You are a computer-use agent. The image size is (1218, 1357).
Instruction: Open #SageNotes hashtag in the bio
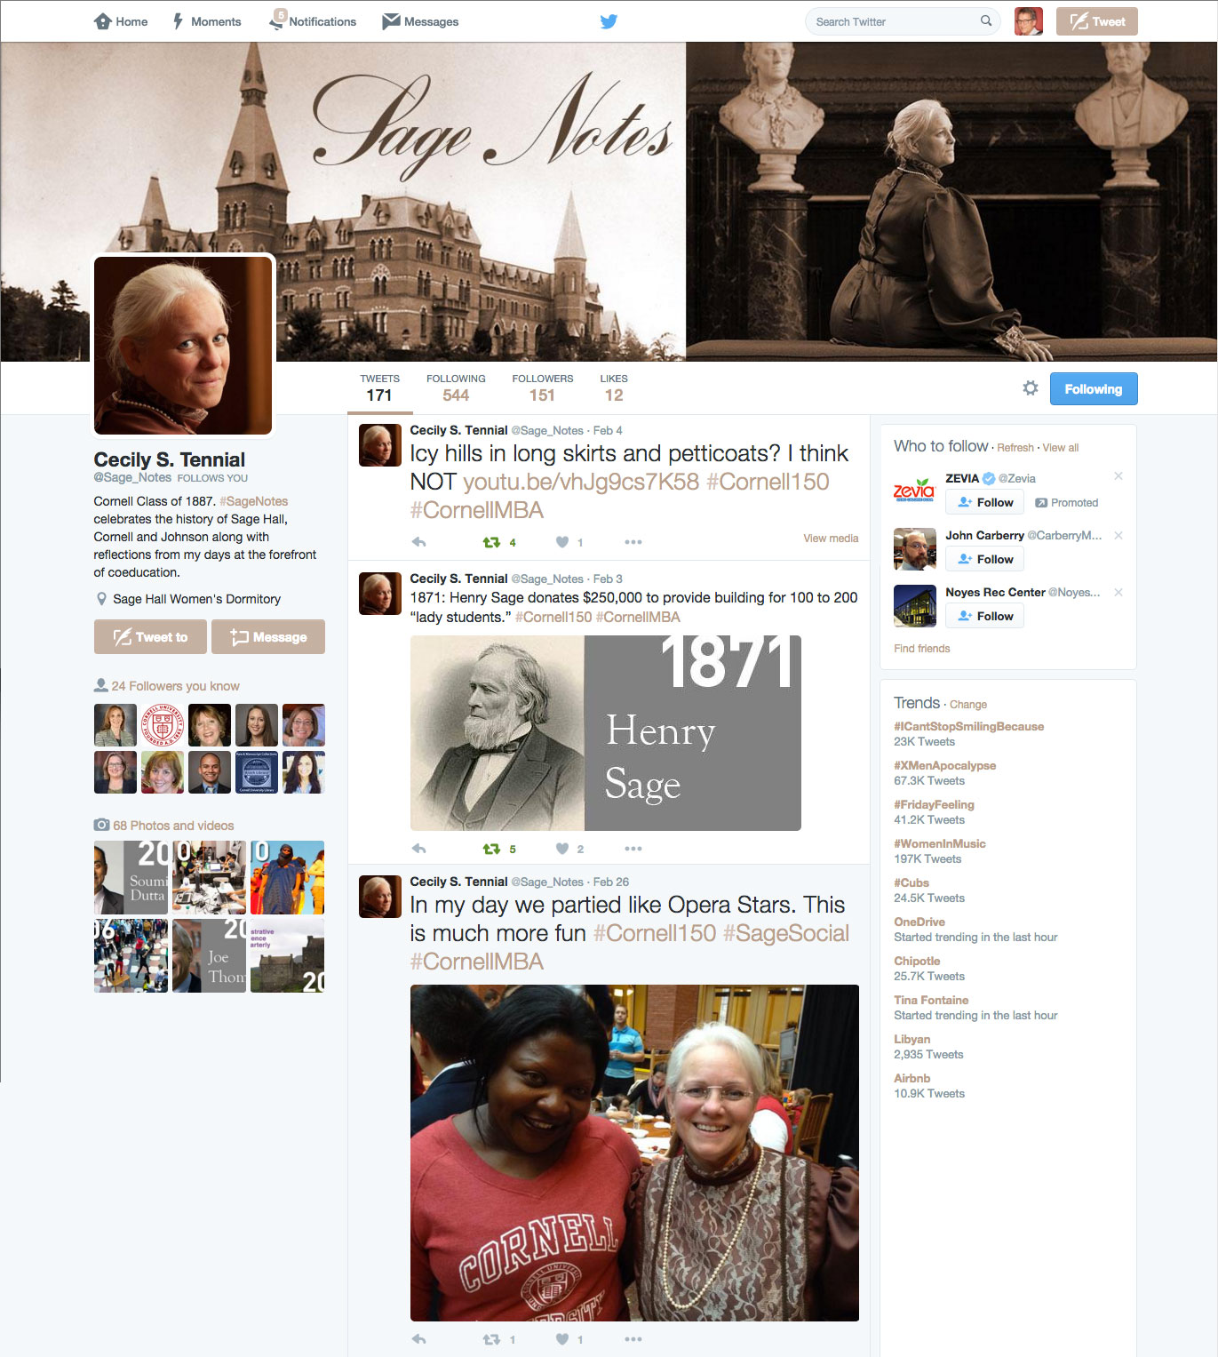[254, 501]
